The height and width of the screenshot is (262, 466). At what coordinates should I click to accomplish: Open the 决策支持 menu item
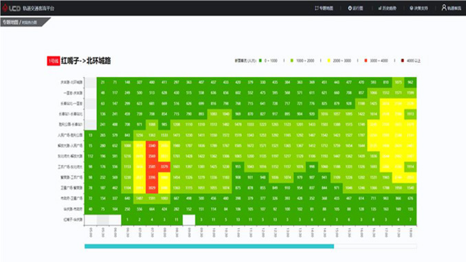[x=421, y=8]
